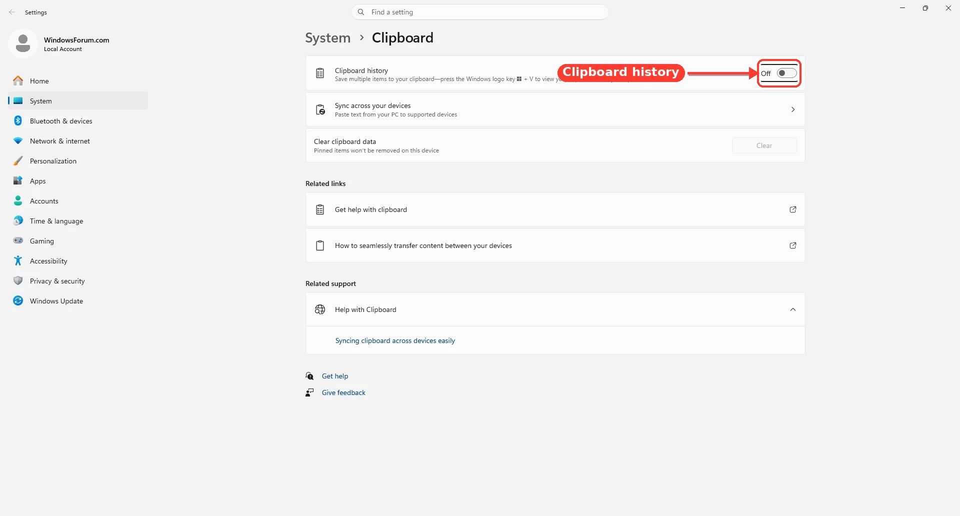
Task: Select System in the sidebar
Action: [78, 100]
